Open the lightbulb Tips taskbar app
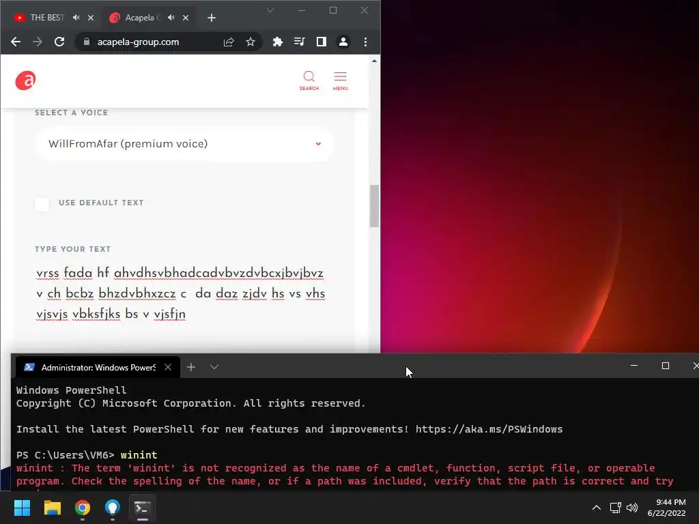Image resolution: width=699 pixels, height=524 pixels. tap(113, 508)
